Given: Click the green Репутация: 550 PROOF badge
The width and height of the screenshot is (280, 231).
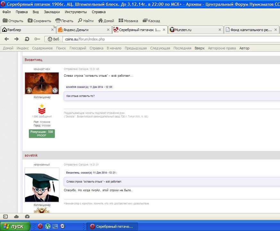Looking at the screenshot, I should [42, 133].
